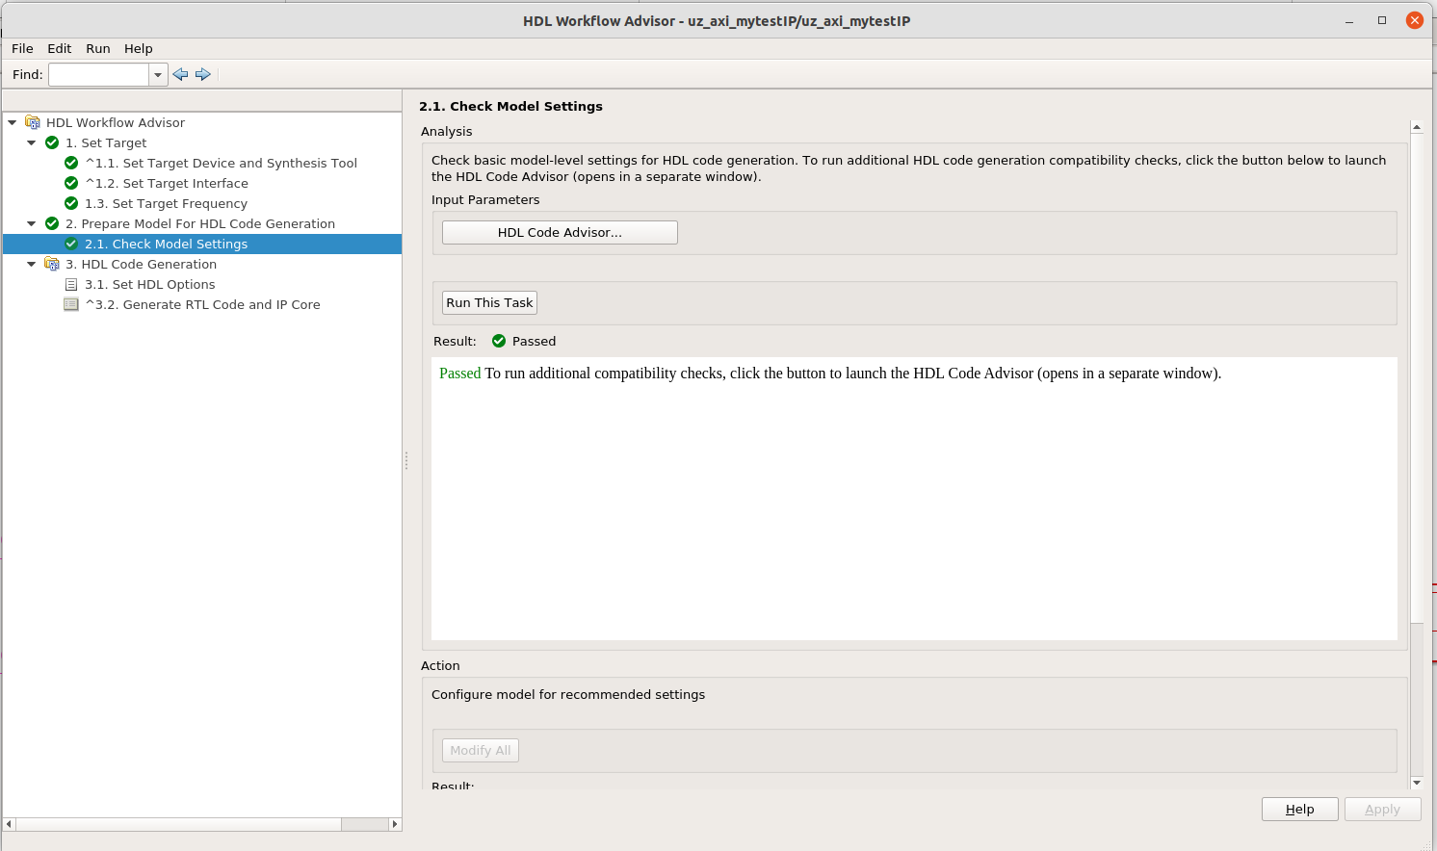Click the Help button at the bottom
Image resolution: width=1437 pixels, height=851 pixels.
click(1299, 809)
